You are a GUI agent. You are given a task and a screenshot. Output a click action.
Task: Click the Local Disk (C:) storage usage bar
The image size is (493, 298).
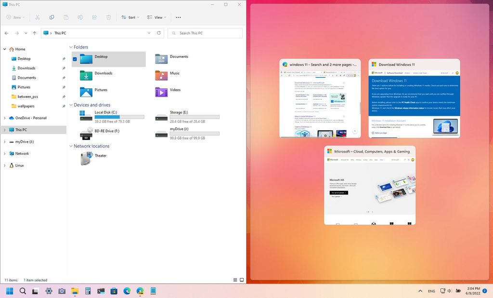[x=119, y=117]
